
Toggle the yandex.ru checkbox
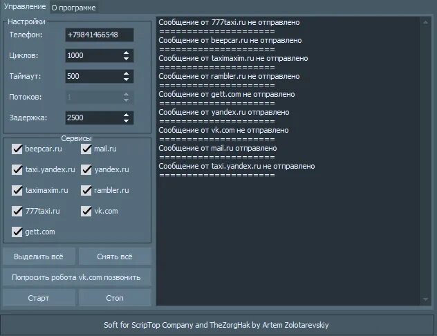(86, 169)
